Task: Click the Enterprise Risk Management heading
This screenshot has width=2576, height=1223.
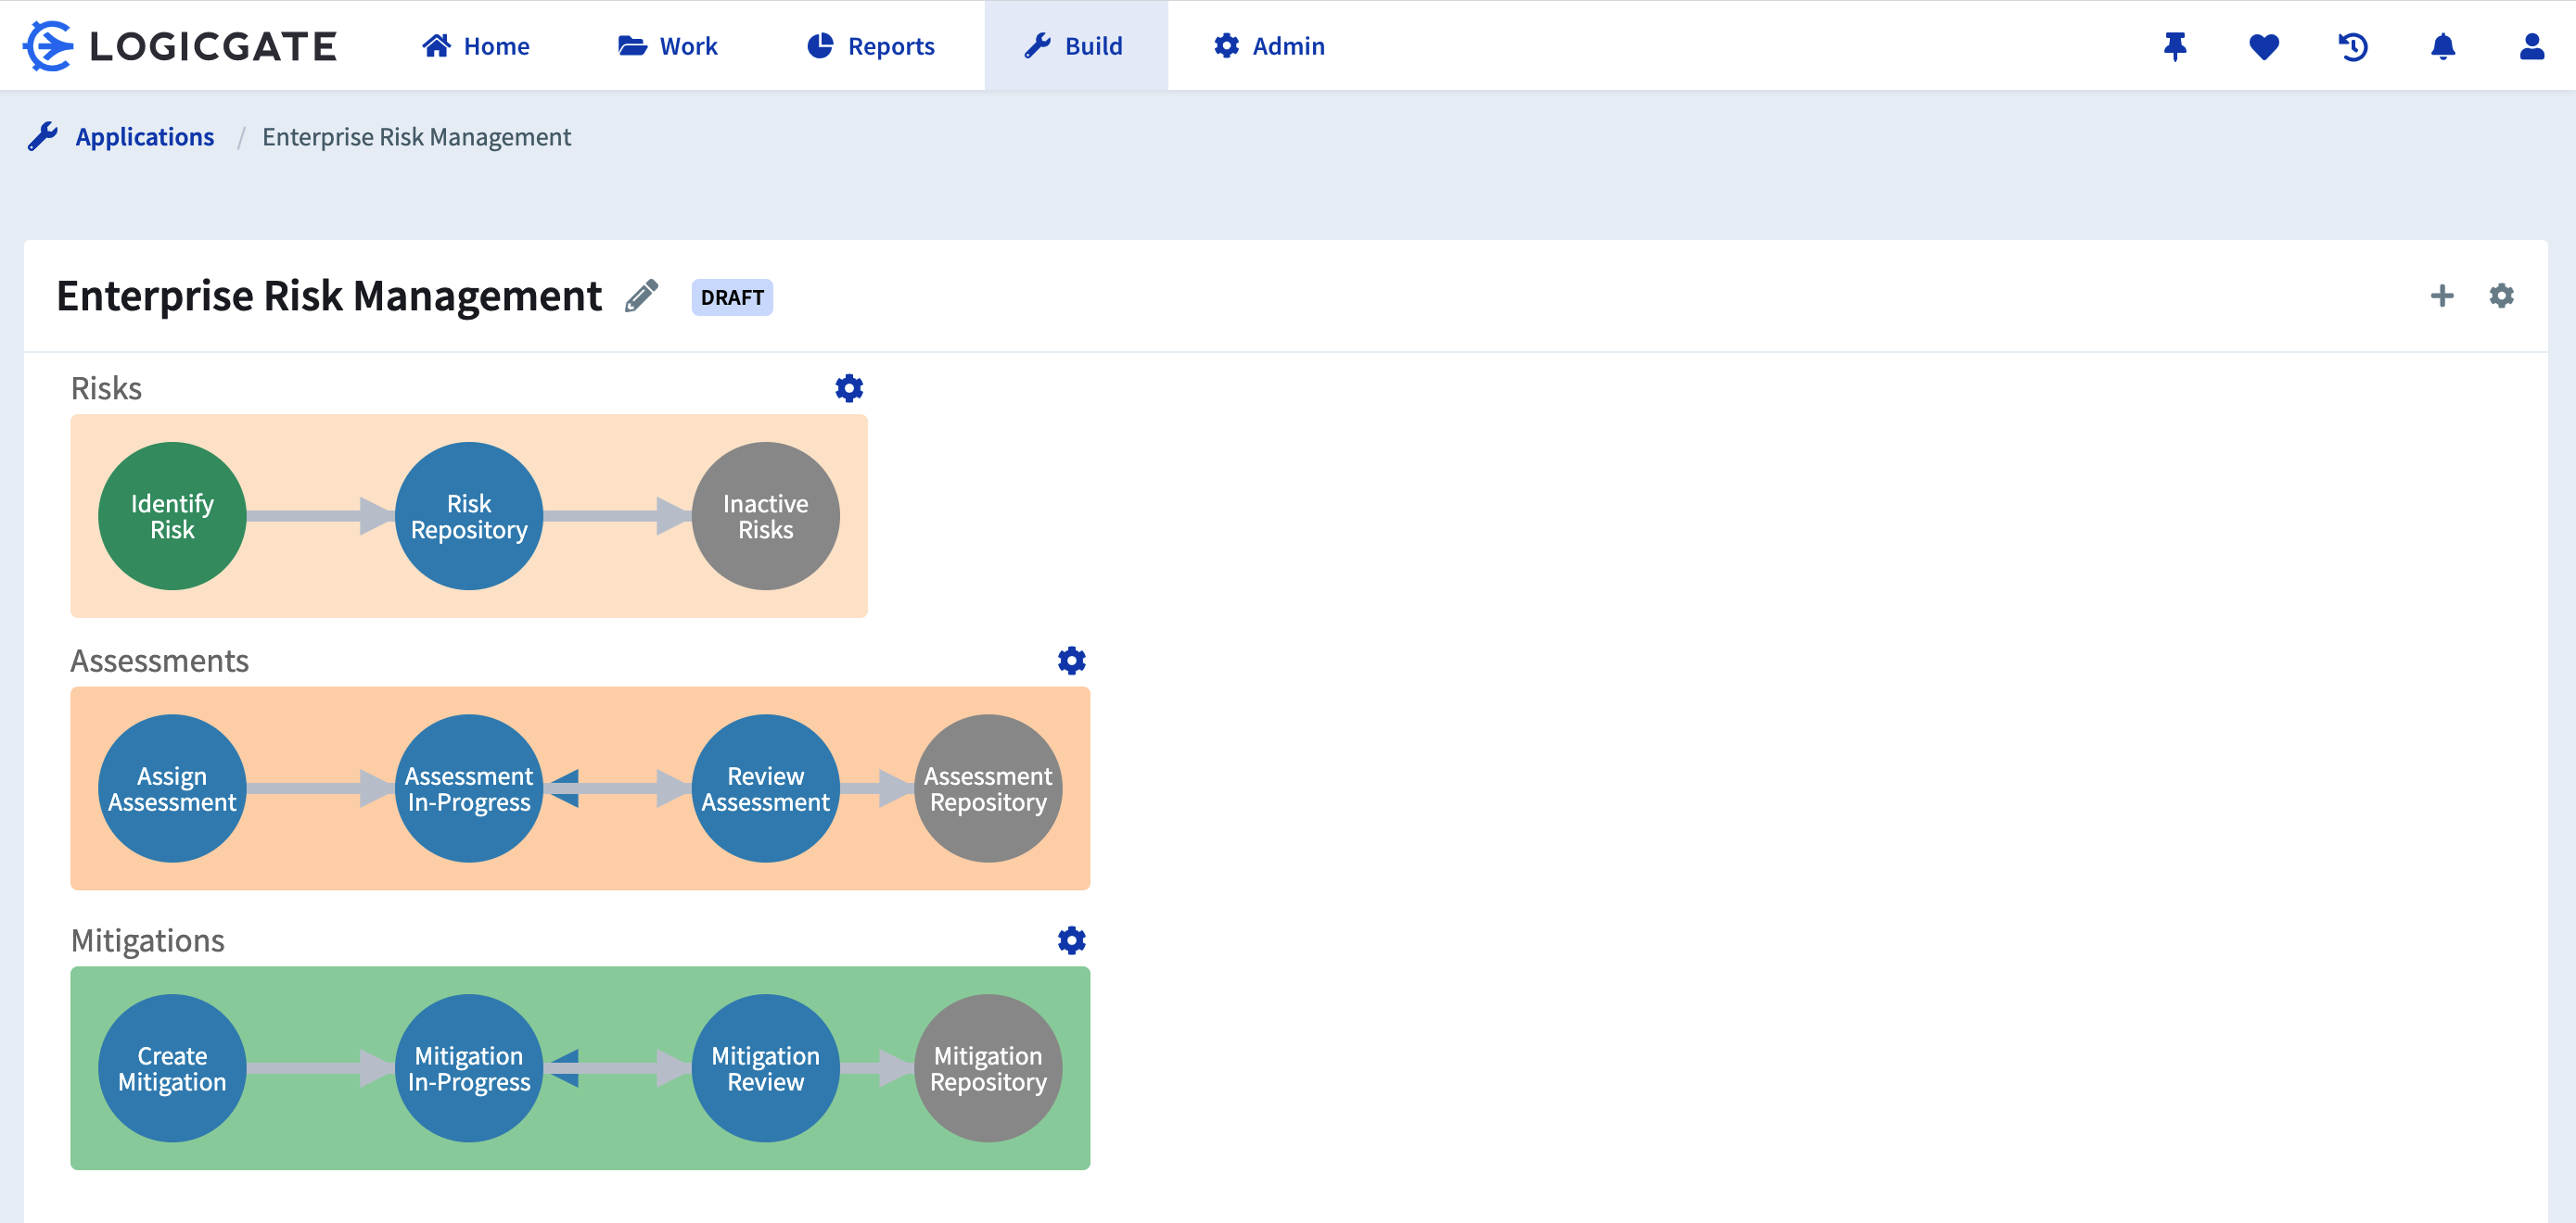Action: 329,296
